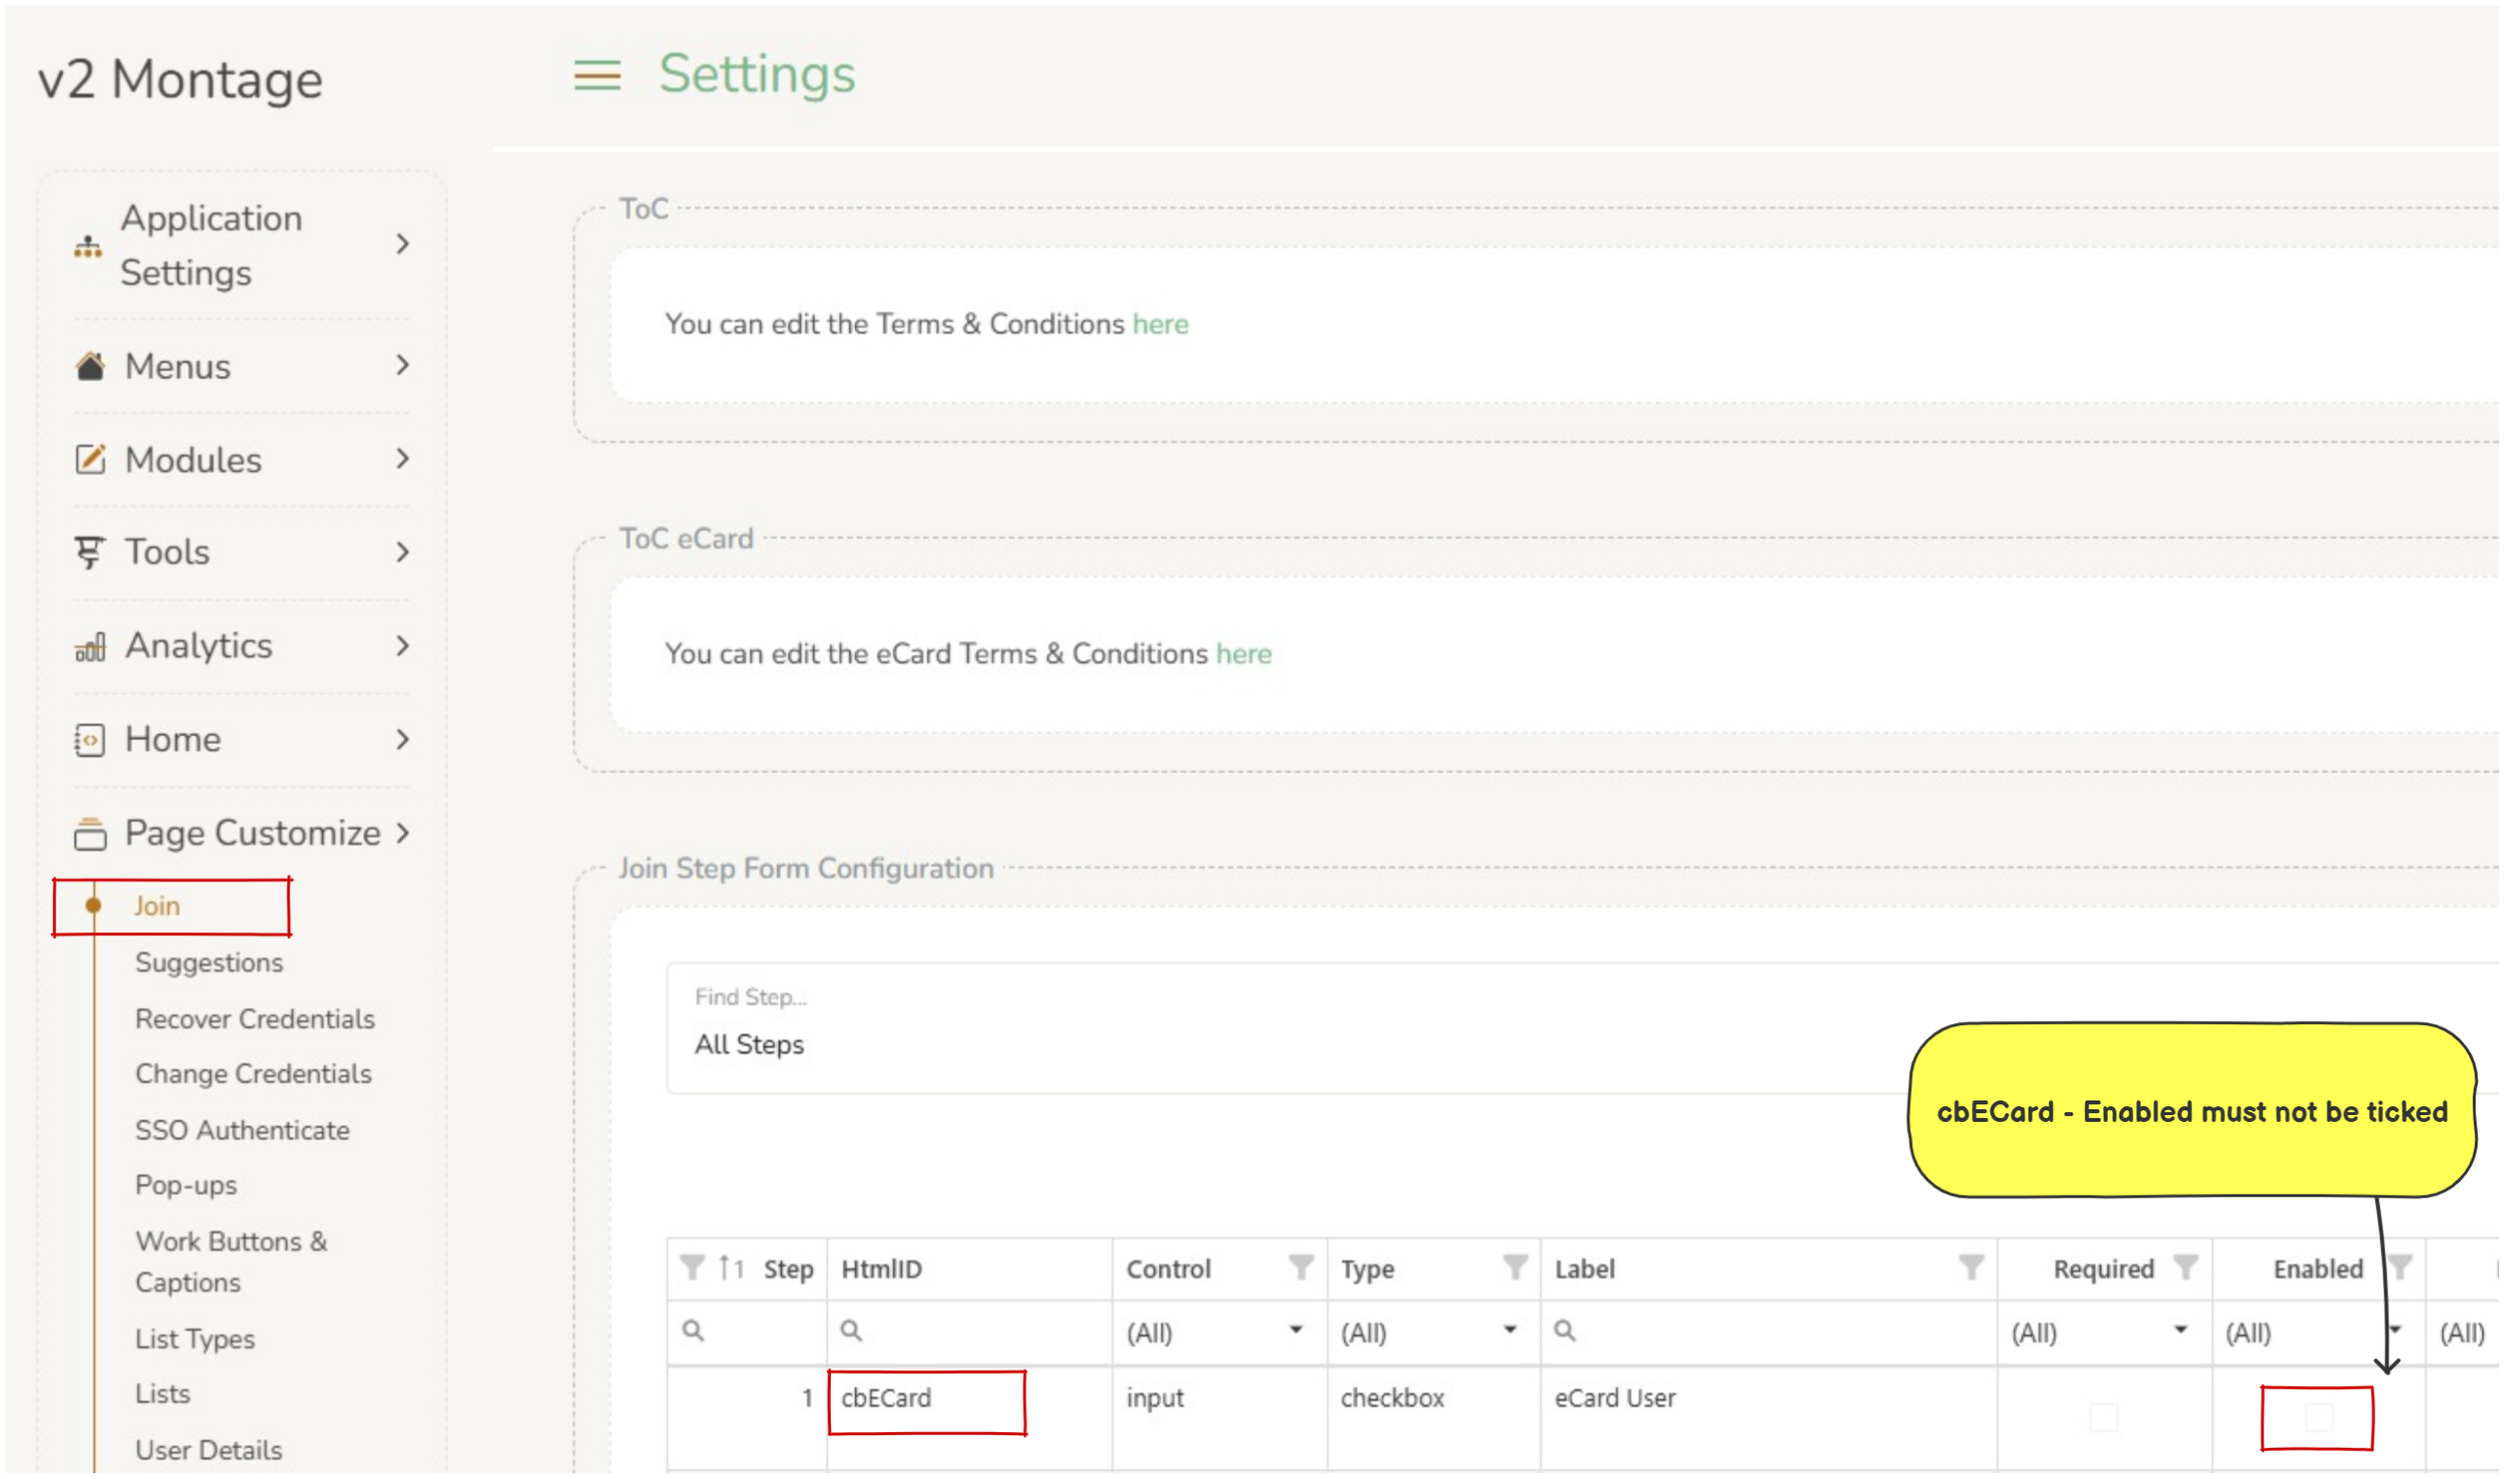Screen dimensions: 2505x1479
Task: Click the 'here' link for eCard Terms
Action: tap(1243, 653)
